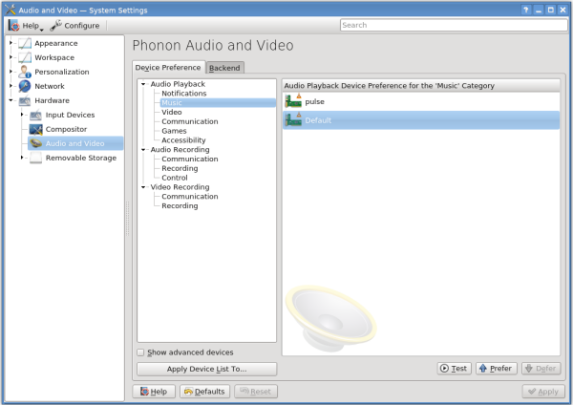Click the Audio Playback tree label
The height and width of the screenshot is (405, 573).
coord(178,84)
